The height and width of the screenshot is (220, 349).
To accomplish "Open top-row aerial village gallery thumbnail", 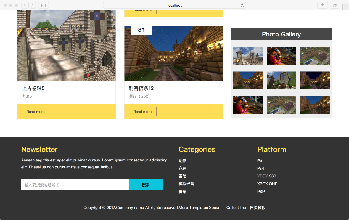I will [x=315, y=56].
